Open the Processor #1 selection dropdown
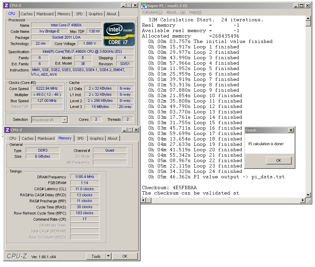 pos(65,120)
